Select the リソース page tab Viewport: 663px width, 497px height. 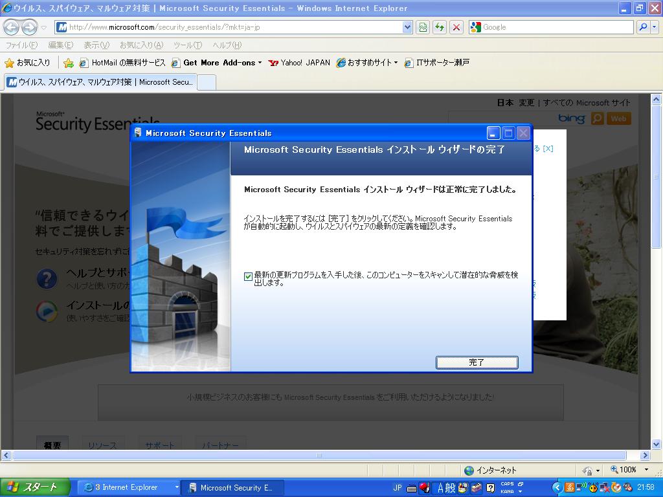(103, 444)
